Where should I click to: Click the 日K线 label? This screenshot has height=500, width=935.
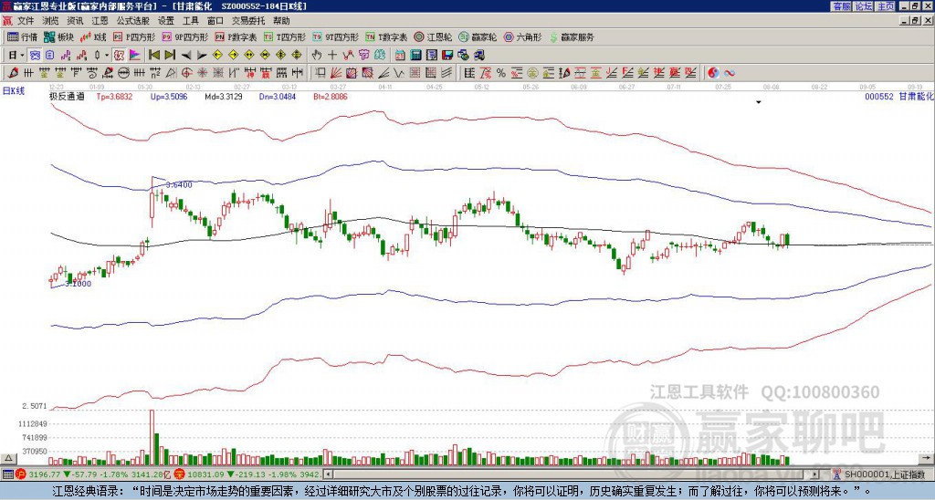click(14, 91)
